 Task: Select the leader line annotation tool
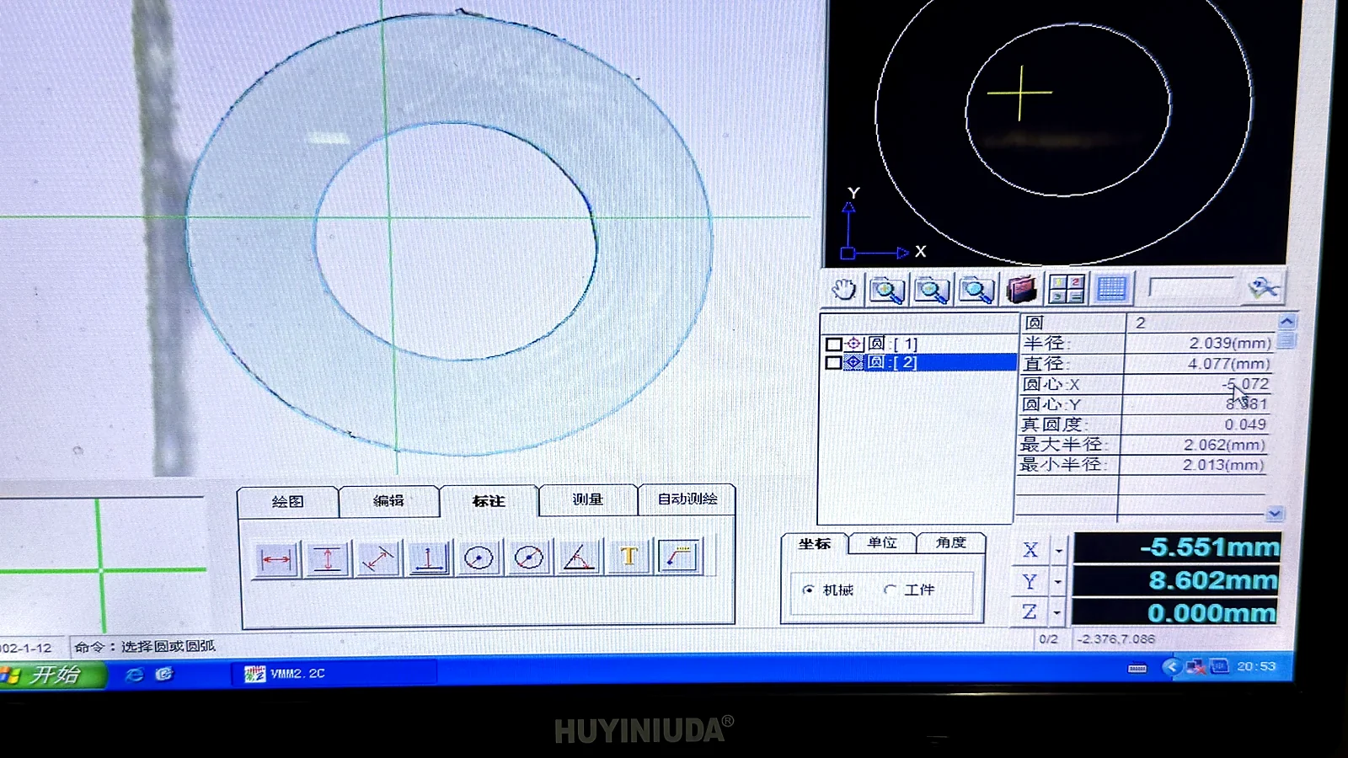tap(679, 556)
